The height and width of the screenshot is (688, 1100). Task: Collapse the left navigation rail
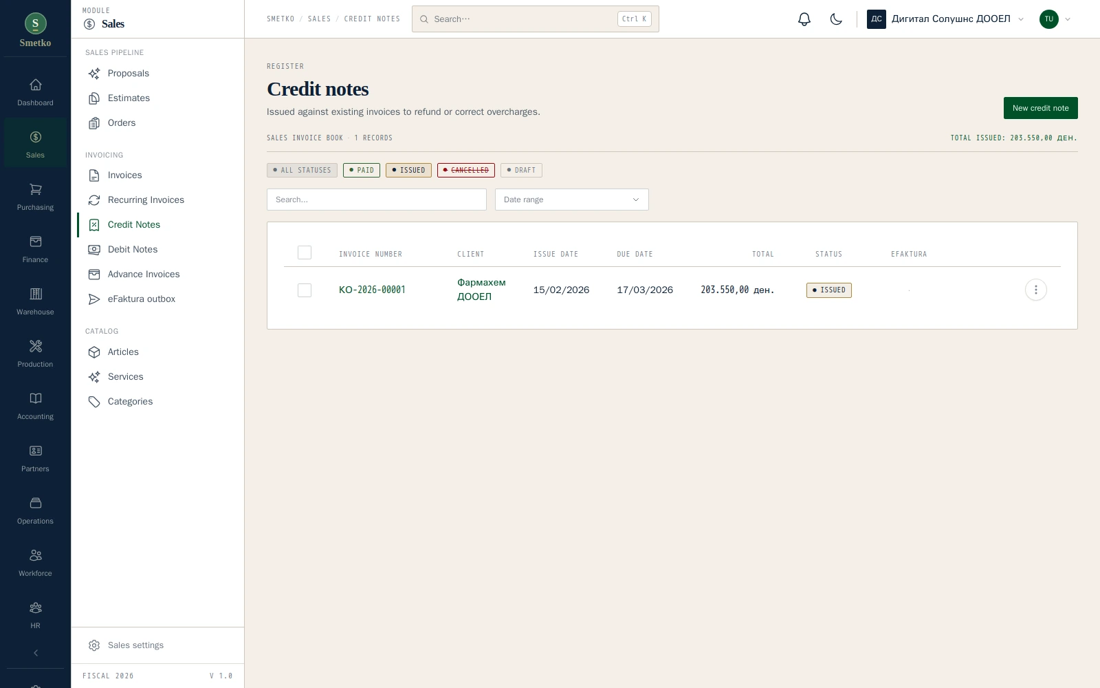tap(35, 653)
